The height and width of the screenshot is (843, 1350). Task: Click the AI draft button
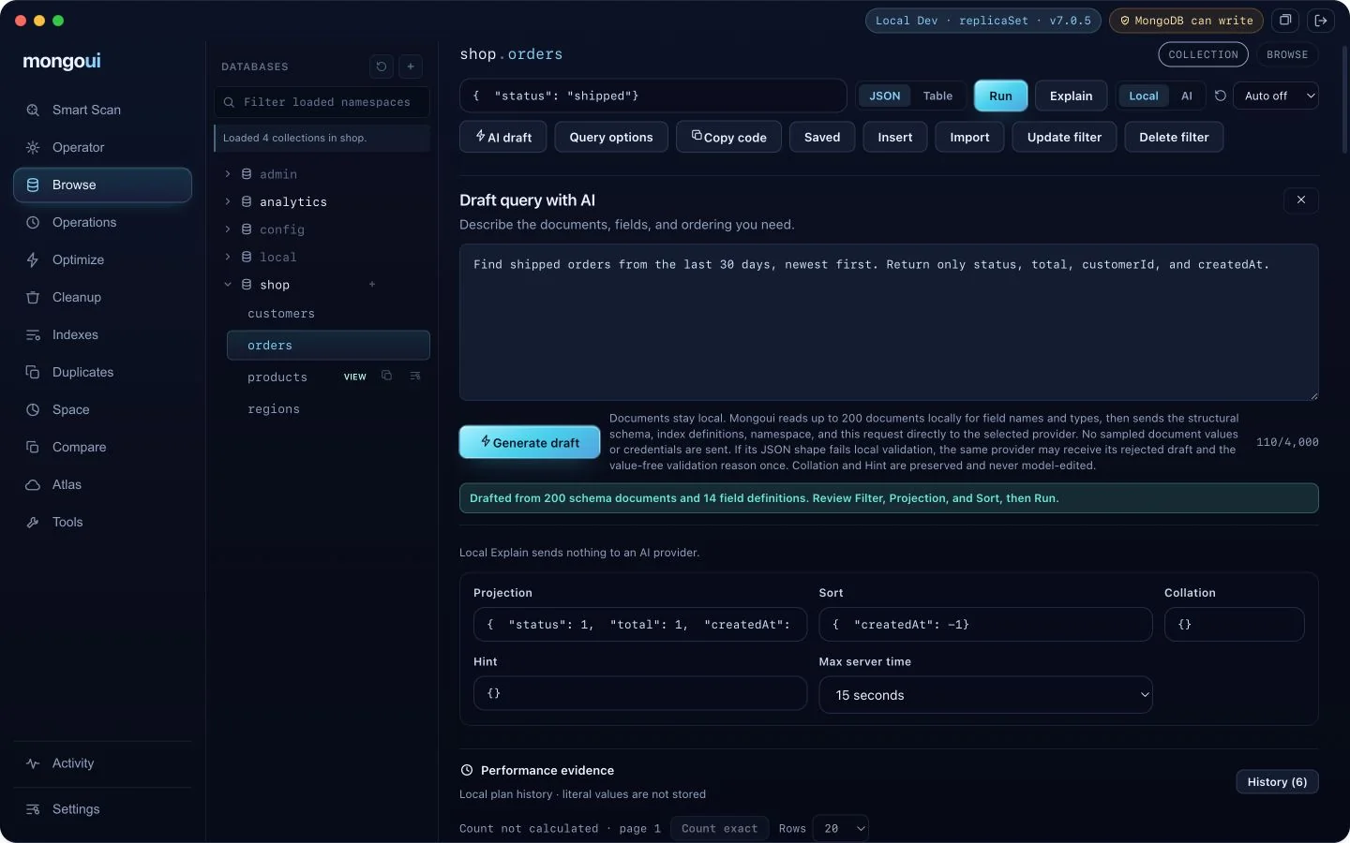(503, 137)
